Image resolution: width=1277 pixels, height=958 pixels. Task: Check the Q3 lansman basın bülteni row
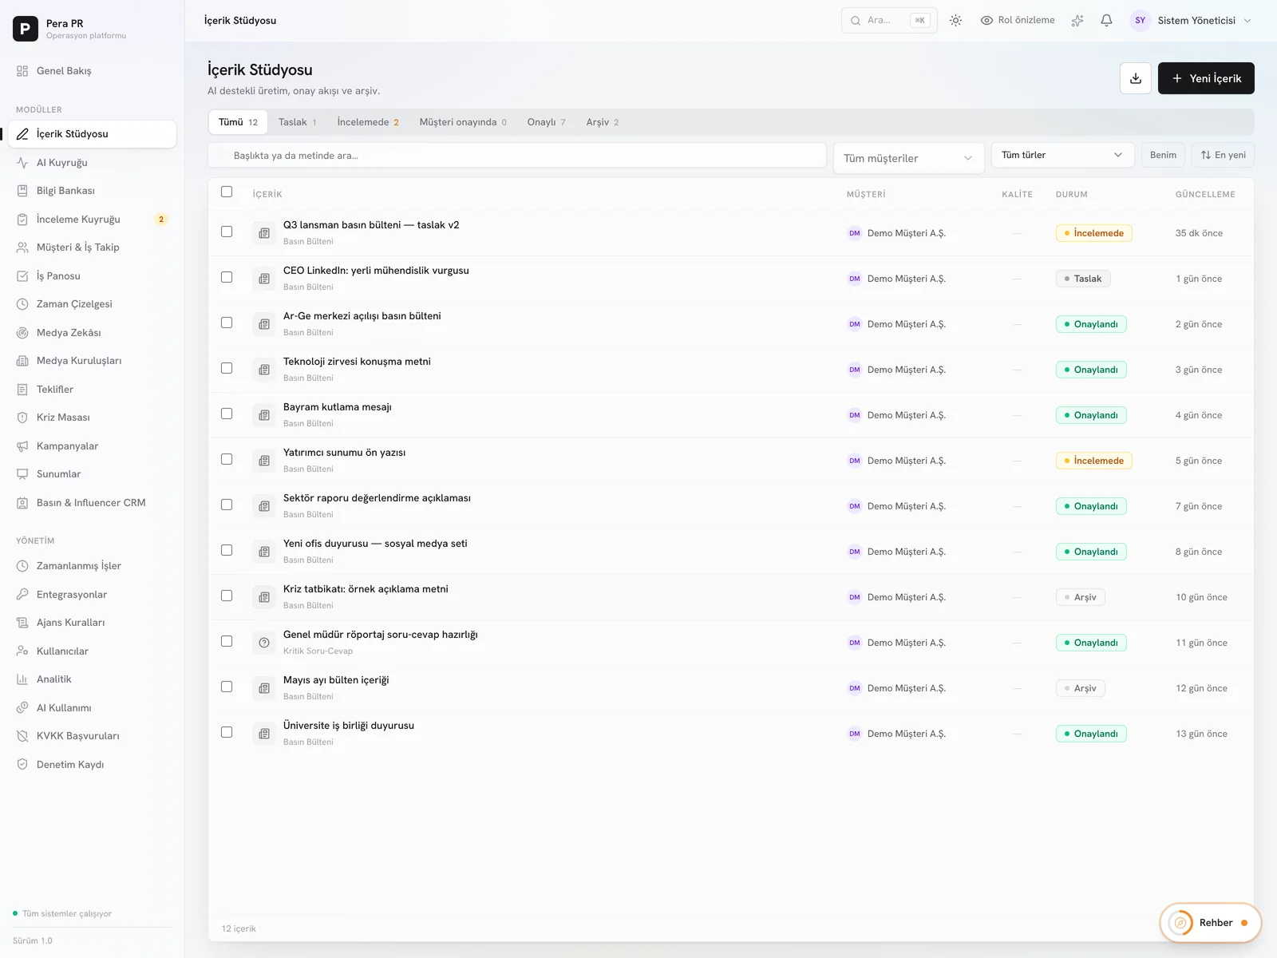(x=227, y=232)
